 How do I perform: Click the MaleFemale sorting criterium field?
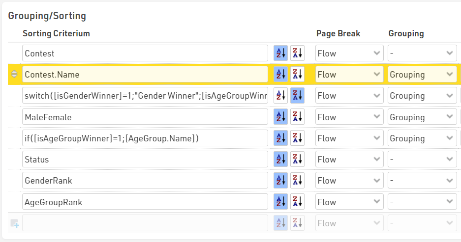coord(145,117)
